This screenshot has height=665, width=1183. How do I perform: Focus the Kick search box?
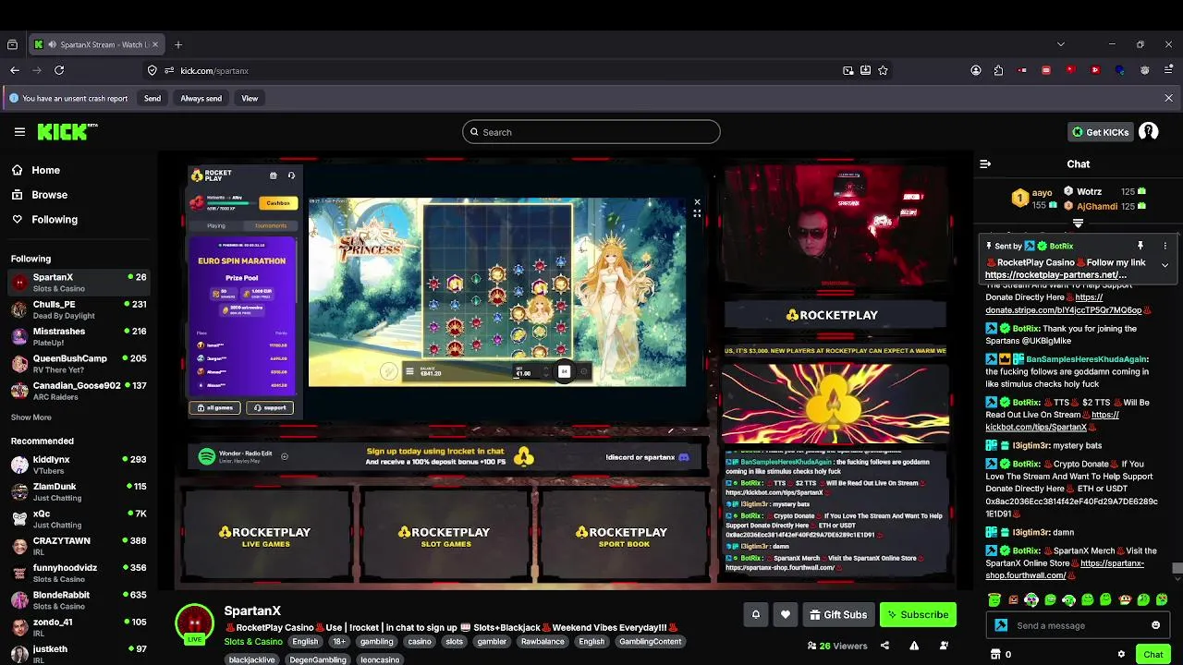point(591,132)
